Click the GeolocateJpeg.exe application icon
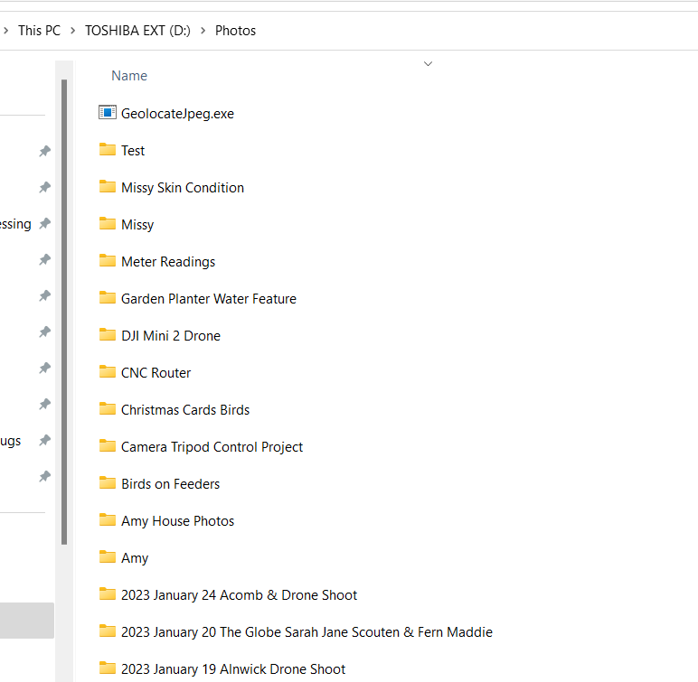This screenshot has width=698, height=682. [108, 113]
